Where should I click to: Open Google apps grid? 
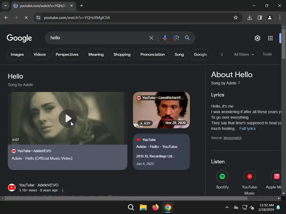pyautogui.click(x=270, y=38)
